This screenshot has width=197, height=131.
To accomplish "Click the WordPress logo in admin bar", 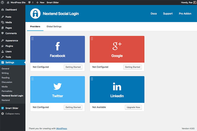I will (x=3, y=2).
